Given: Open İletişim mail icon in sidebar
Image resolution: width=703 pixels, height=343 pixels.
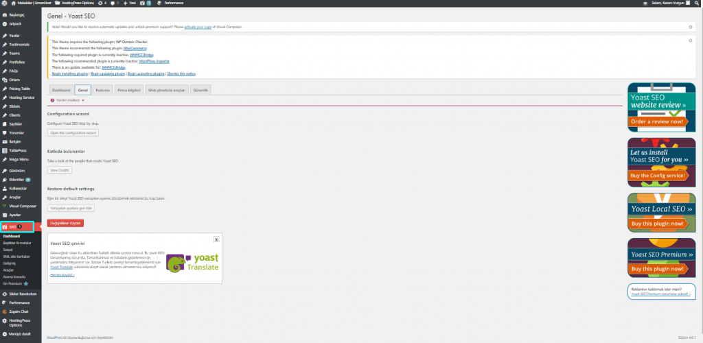Looking at the screenshot, I should click(5, 141).
